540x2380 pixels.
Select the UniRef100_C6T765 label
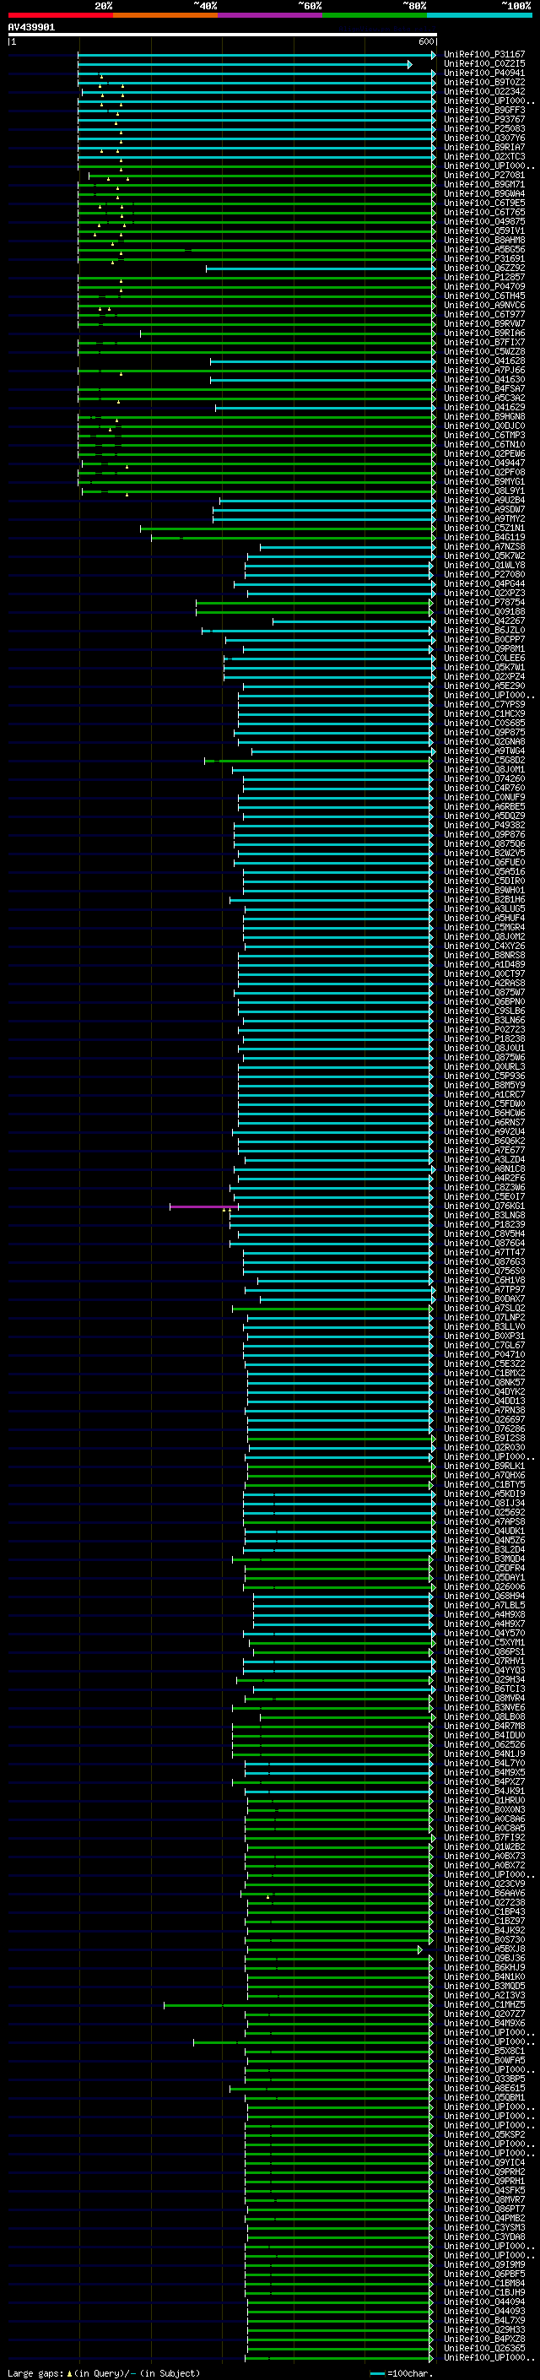point(483,213)
